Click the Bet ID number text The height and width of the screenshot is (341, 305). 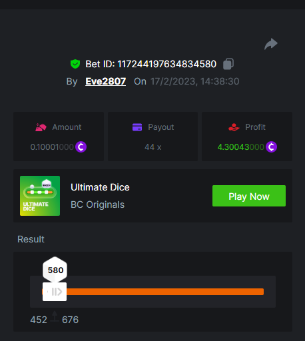(166, 64)
